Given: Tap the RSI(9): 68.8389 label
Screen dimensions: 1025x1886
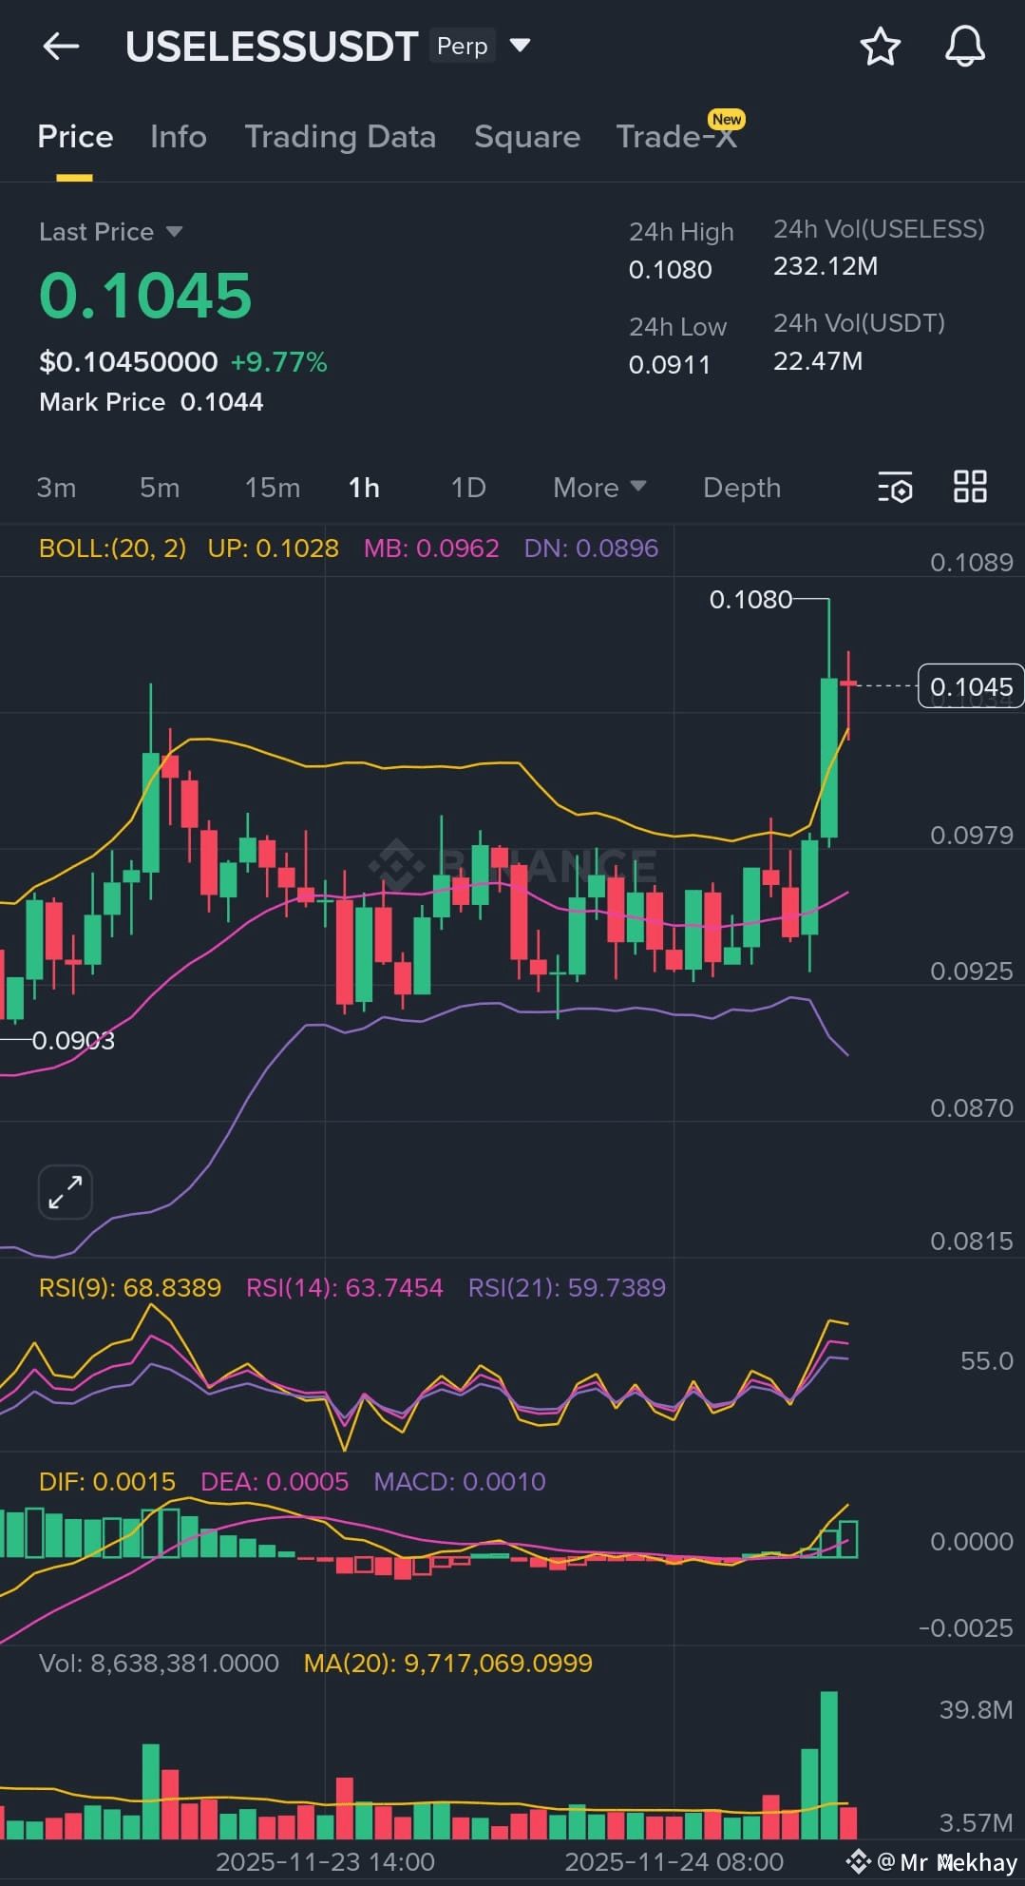Looking at the screenshot, I should (x=130, y=1288).
